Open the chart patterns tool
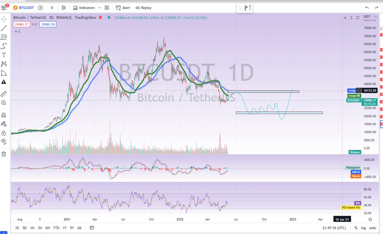The height and width of the screenshot is (234, 383). click(4, 64)
